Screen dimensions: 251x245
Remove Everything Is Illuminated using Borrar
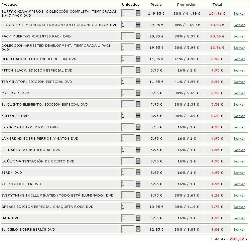[x=239, y=196]
